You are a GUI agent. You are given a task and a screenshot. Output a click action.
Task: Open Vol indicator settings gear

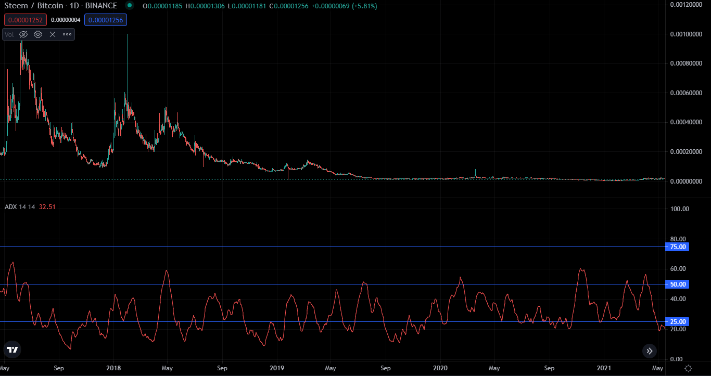[38, 34]
